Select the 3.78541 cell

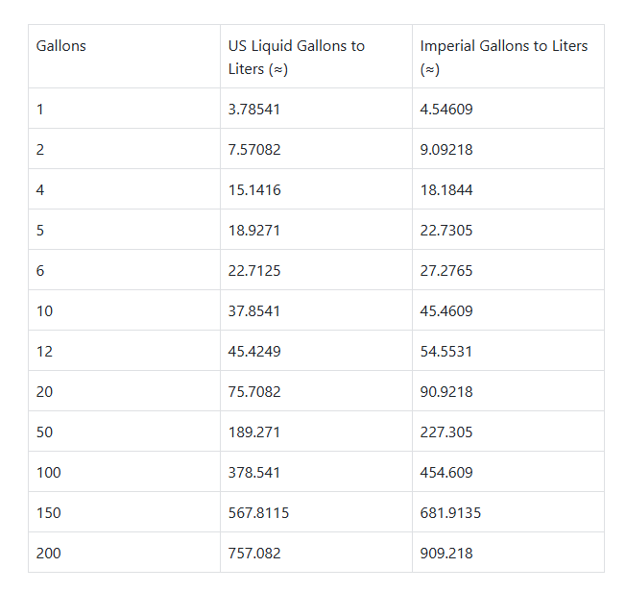254,110
